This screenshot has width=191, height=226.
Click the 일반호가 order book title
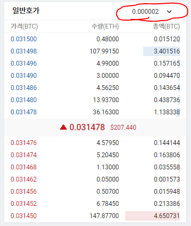click(26, 11)
